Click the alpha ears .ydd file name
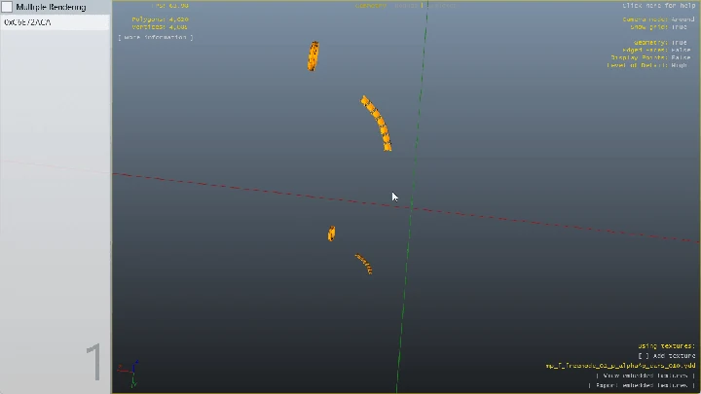Image resolution: width=701 pixels, height=394 pixels. click(x=620, y=366)
